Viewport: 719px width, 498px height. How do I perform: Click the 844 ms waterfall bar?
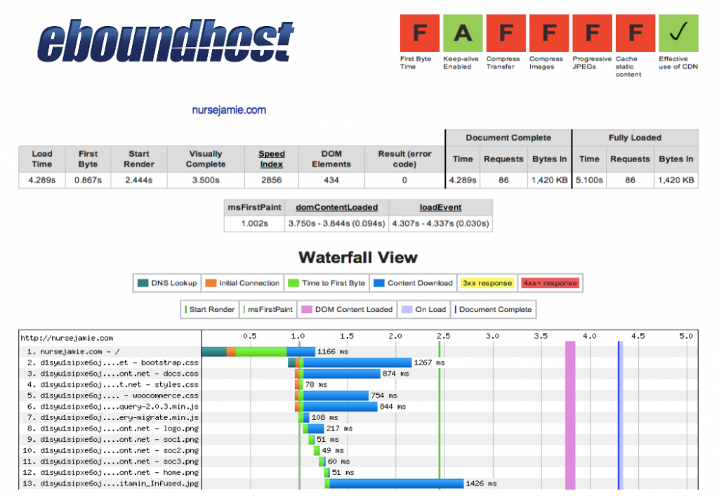(x=336, y=407)
